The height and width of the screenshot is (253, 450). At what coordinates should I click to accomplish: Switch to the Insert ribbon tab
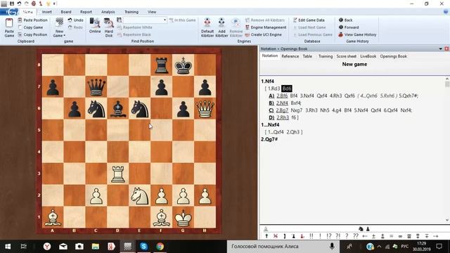pos(47,12)
